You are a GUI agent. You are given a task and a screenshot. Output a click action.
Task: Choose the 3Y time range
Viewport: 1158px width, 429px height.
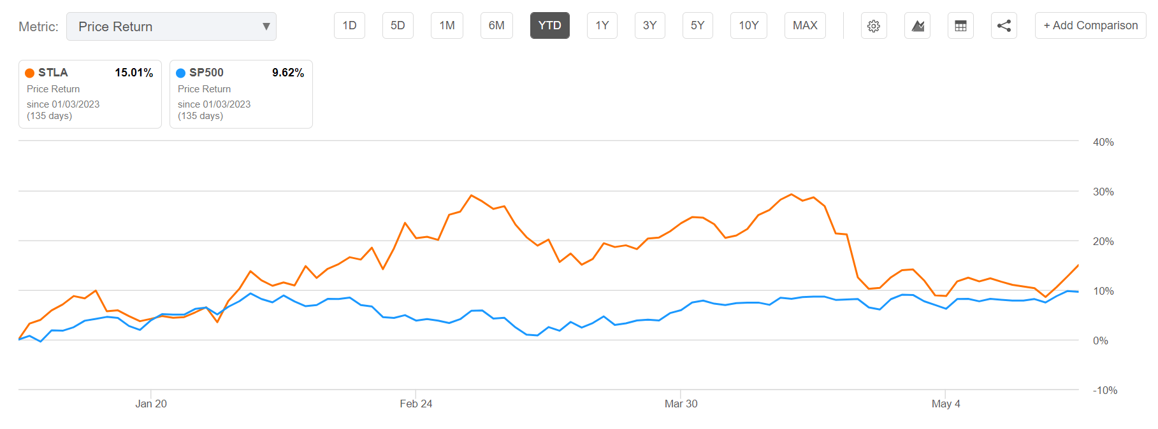point(649,26)
